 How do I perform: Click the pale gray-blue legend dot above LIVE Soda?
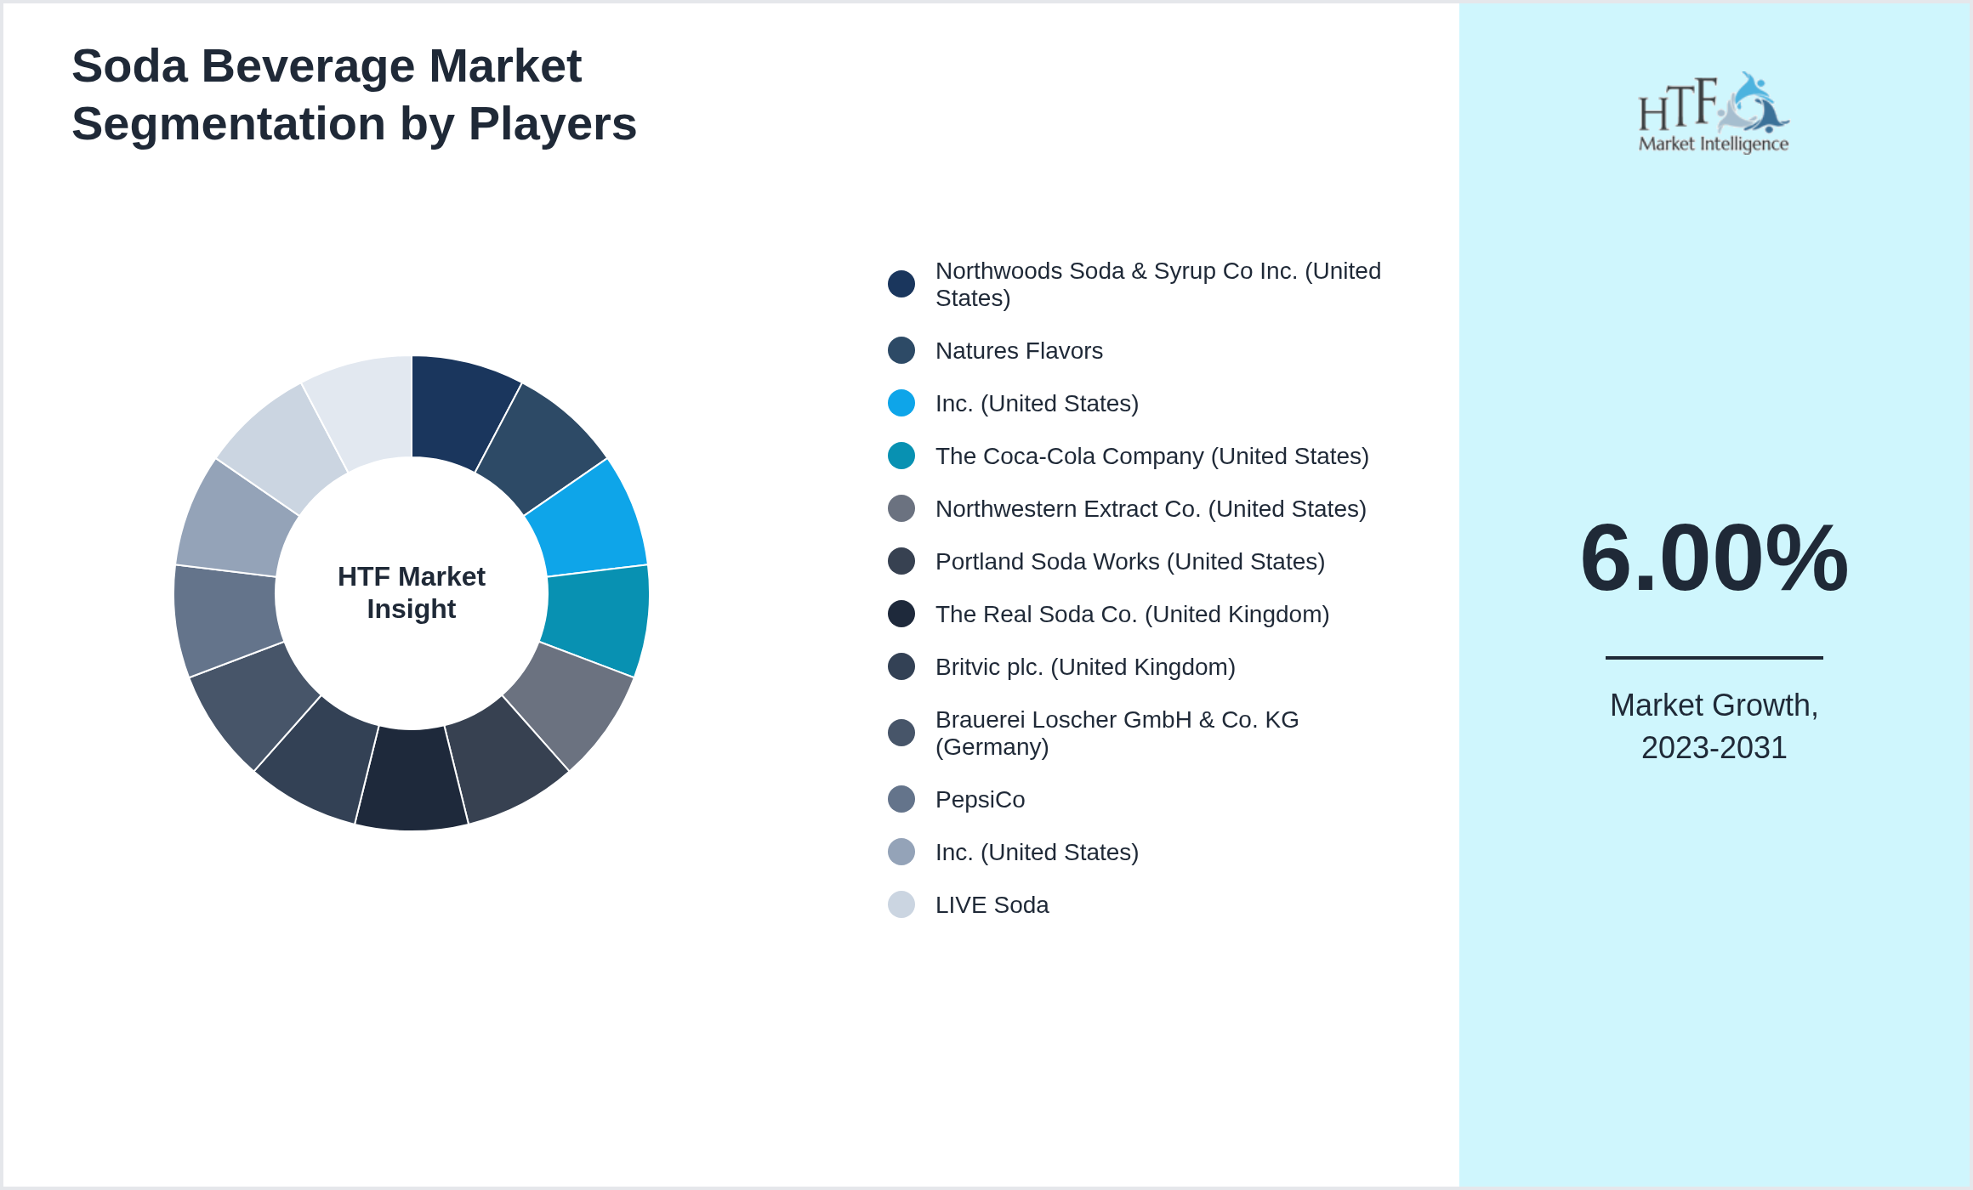(x=901, y=852)
